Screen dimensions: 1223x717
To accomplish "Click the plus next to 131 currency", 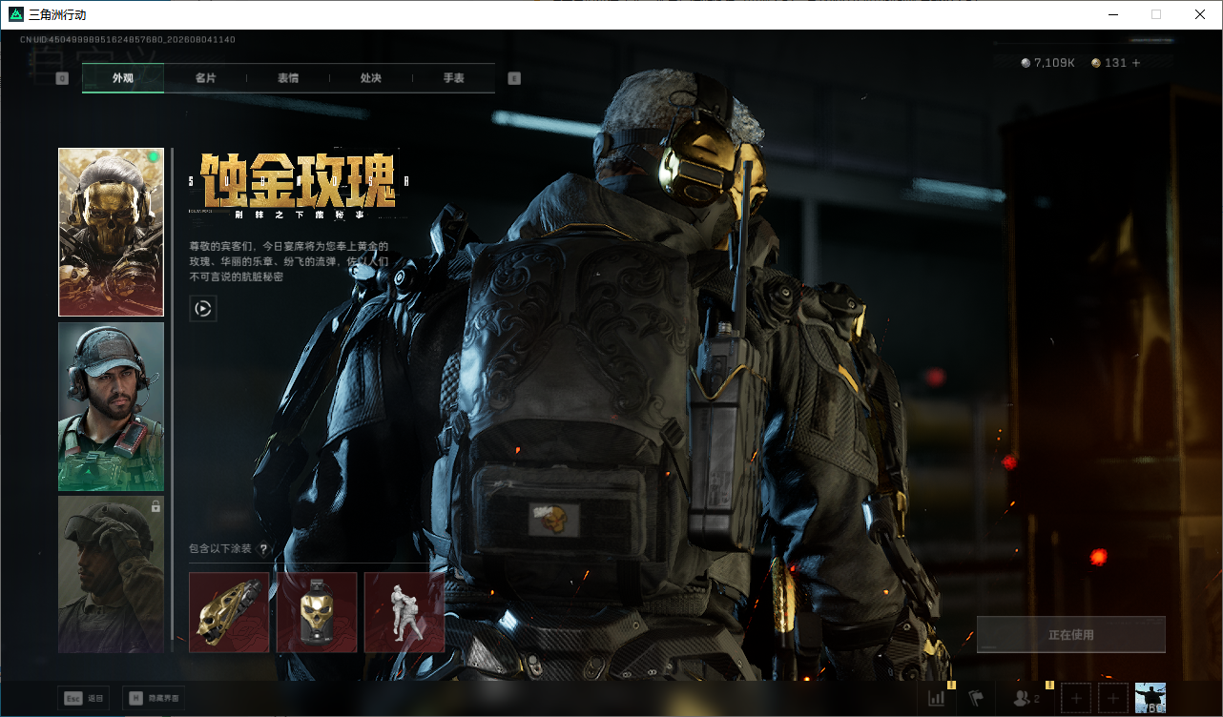I will click(x=1136, y=63).
